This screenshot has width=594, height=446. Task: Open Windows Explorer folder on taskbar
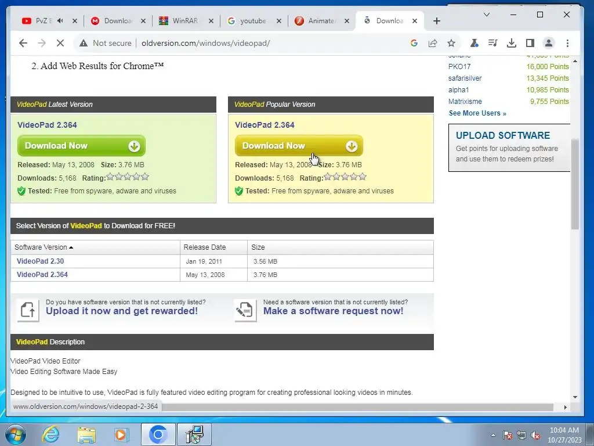pyautogui.click(x=86, y=434)
